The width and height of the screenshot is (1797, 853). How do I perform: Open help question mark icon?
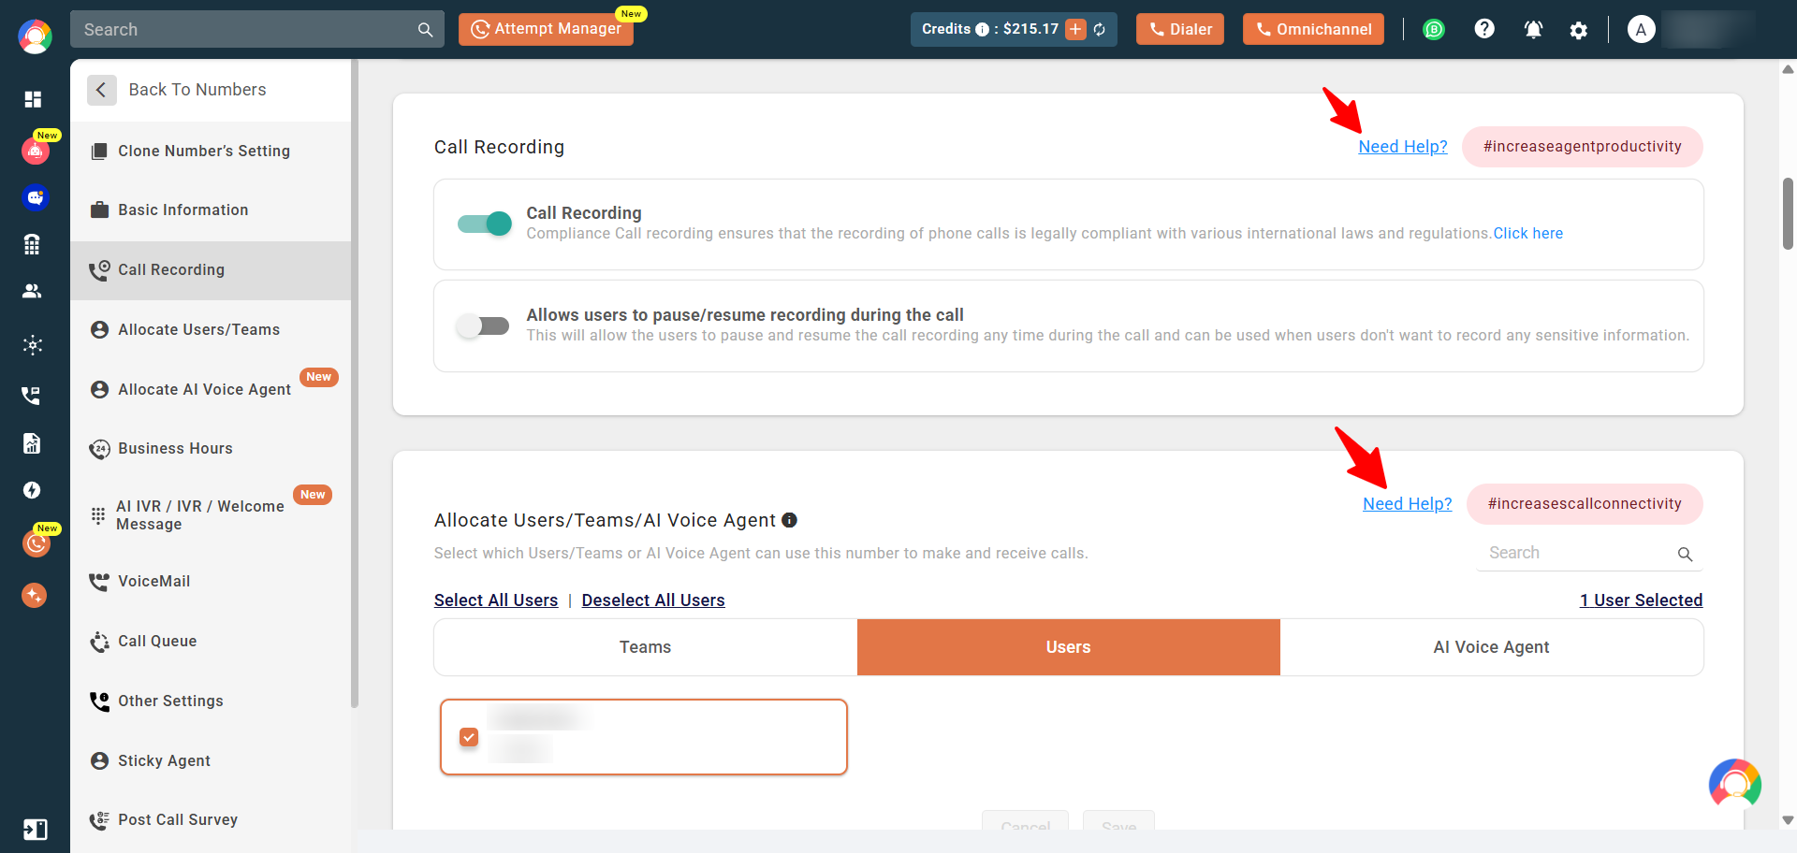pos(1484,29)
